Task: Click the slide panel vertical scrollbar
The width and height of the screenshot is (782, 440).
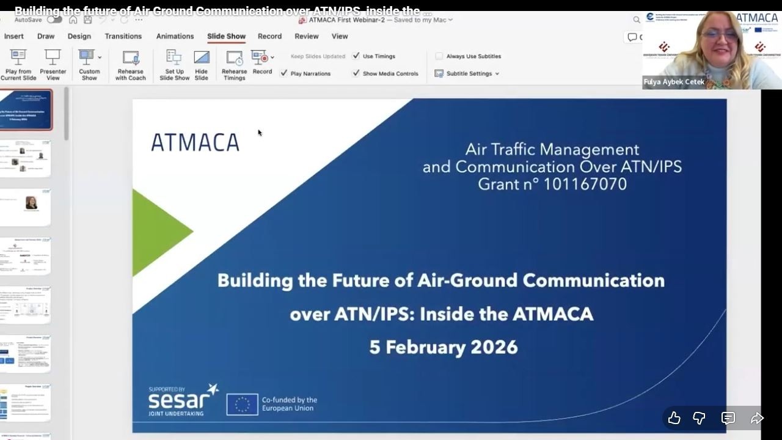Action: tap(66, 114)
